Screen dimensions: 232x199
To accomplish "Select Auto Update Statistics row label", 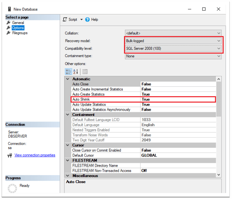I will 89,104.
